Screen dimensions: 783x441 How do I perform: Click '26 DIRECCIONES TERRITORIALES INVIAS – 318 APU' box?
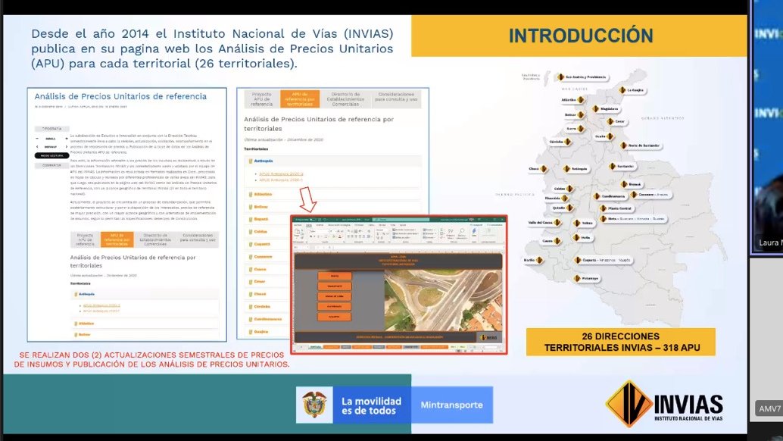pos(621,342)
